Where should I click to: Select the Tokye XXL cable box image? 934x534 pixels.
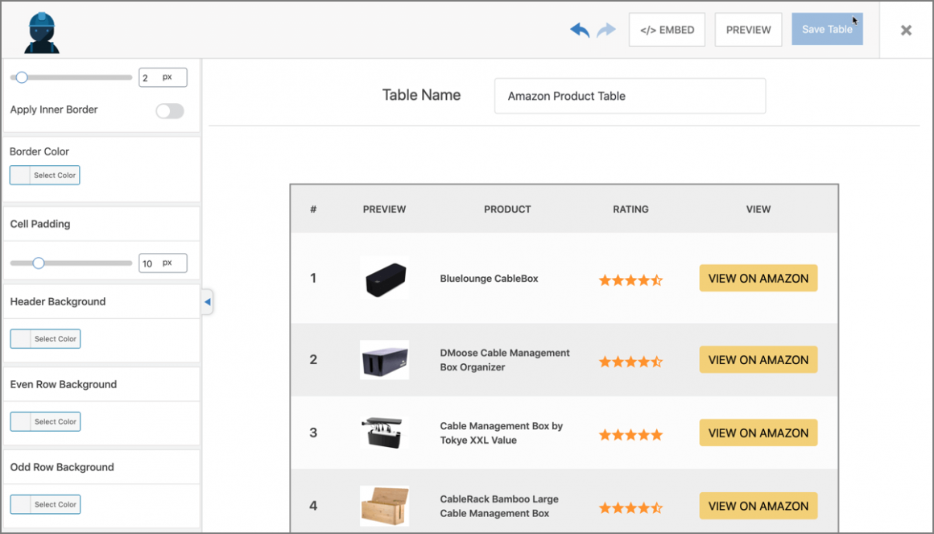(384, 433)
